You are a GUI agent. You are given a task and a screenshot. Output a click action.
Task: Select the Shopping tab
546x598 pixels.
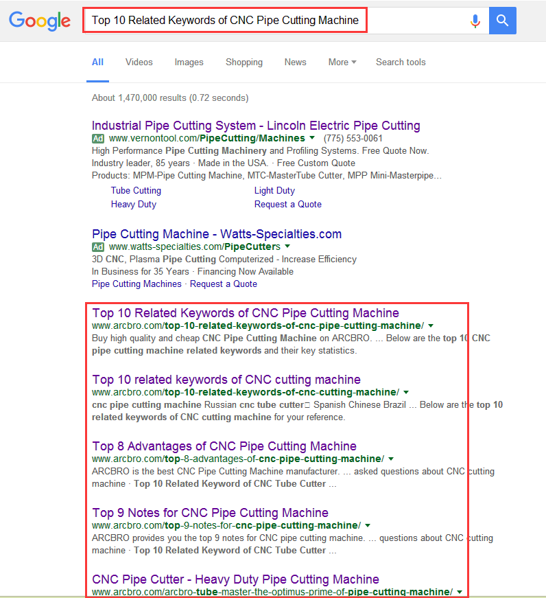pyautogui.click(x=244, y=62)
